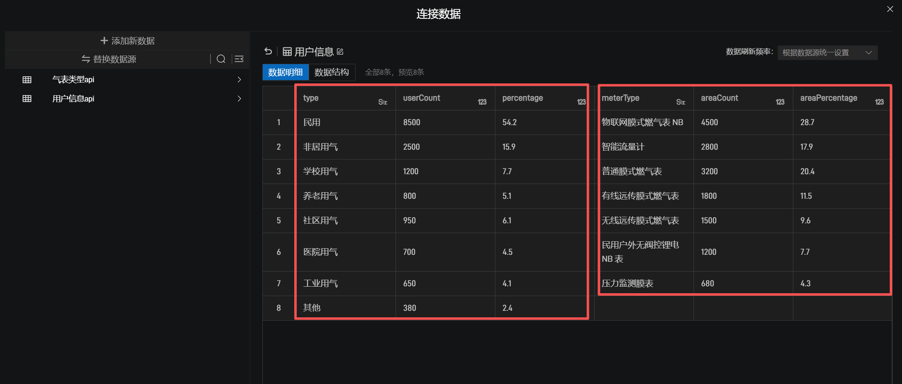Click the Str type icon on type column
This screenshot has height=384, width=902.
point(383,102)
